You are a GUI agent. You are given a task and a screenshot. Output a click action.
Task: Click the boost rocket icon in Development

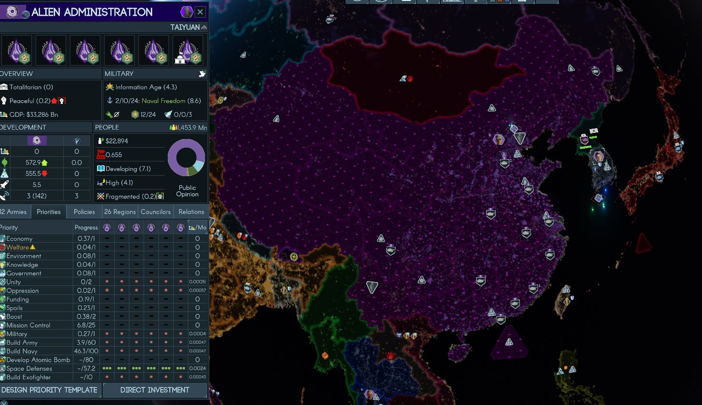[x=5, y=185]
